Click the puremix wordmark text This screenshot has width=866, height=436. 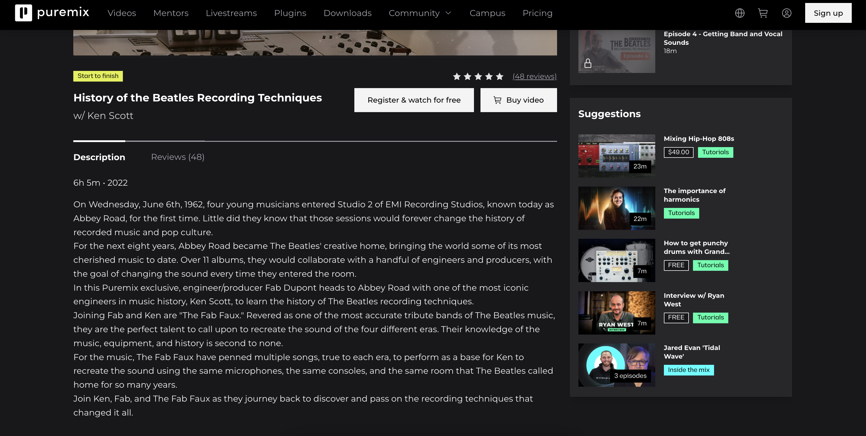tap(63, 13)
